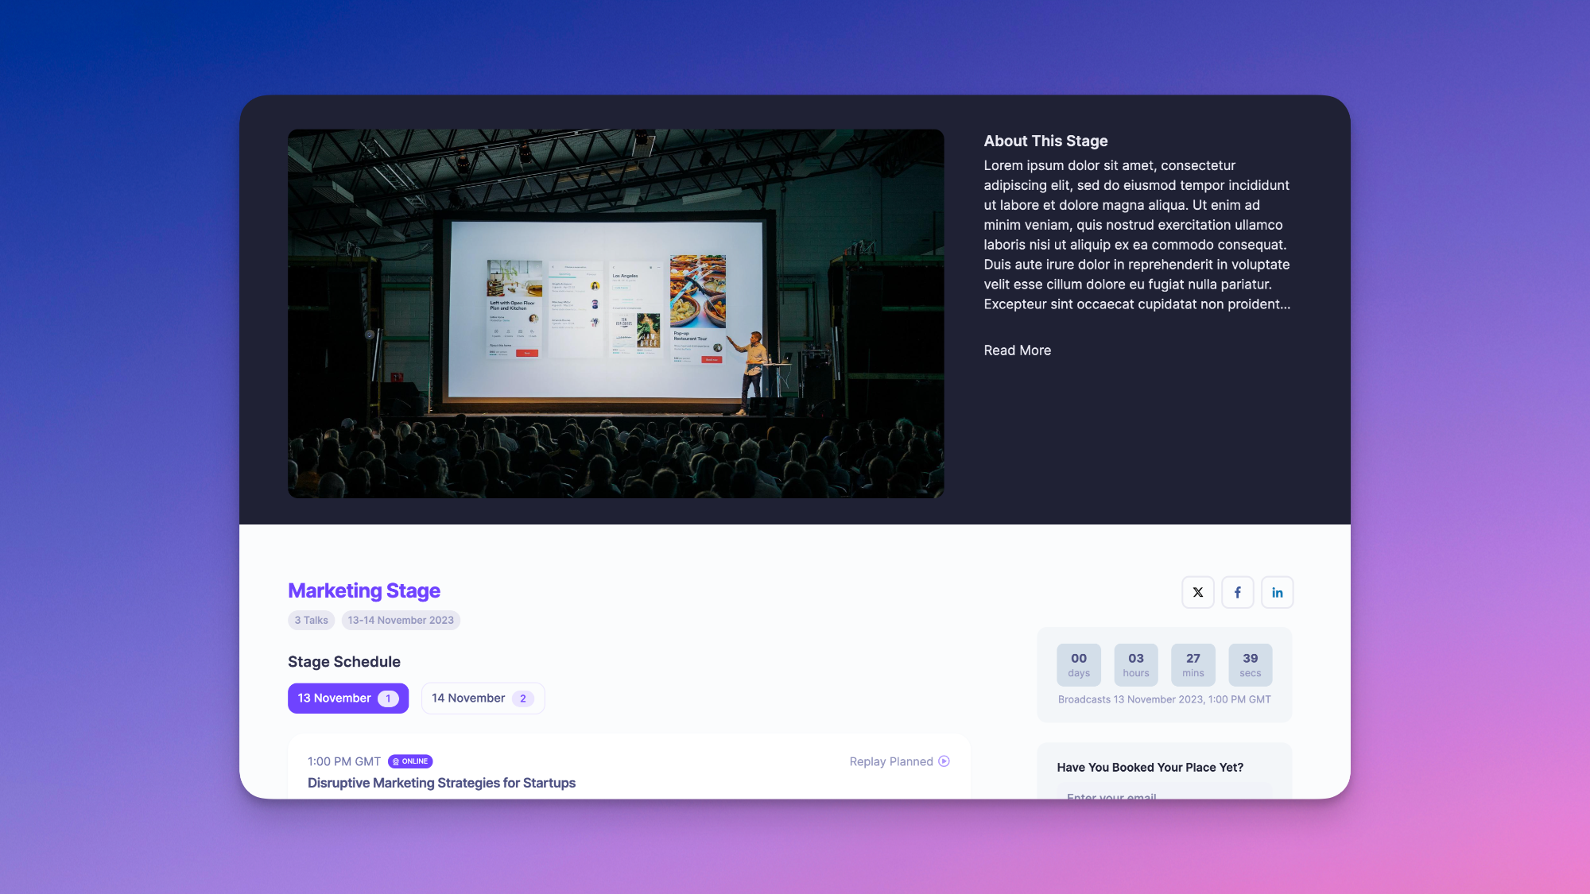The height and width of the screenshot is (894, 1590).
Task: Share the stage on Facebook
Action: click(x=1237, y=592)
